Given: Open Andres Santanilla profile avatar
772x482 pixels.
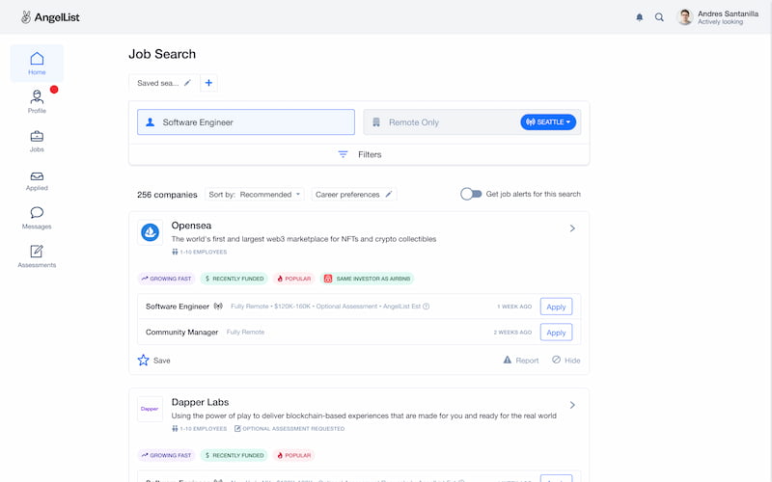Looking at the screenshot, I should click(x=685, y=17).
